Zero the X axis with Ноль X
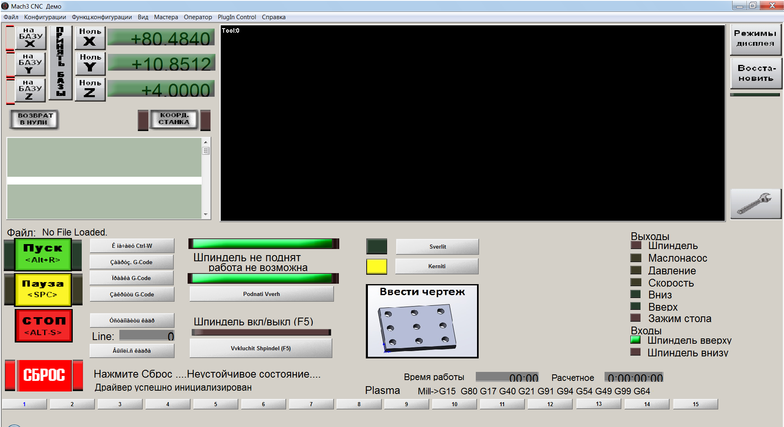The width and height of the screenshot is (784, 427). [x=90, y=38]
